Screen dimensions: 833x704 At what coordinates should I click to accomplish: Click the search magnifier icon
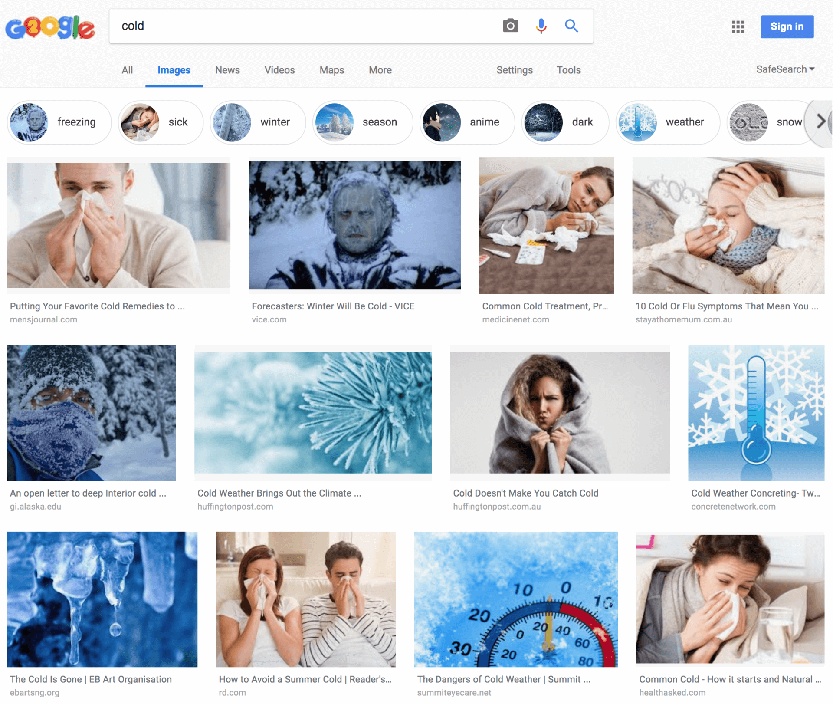571,26
